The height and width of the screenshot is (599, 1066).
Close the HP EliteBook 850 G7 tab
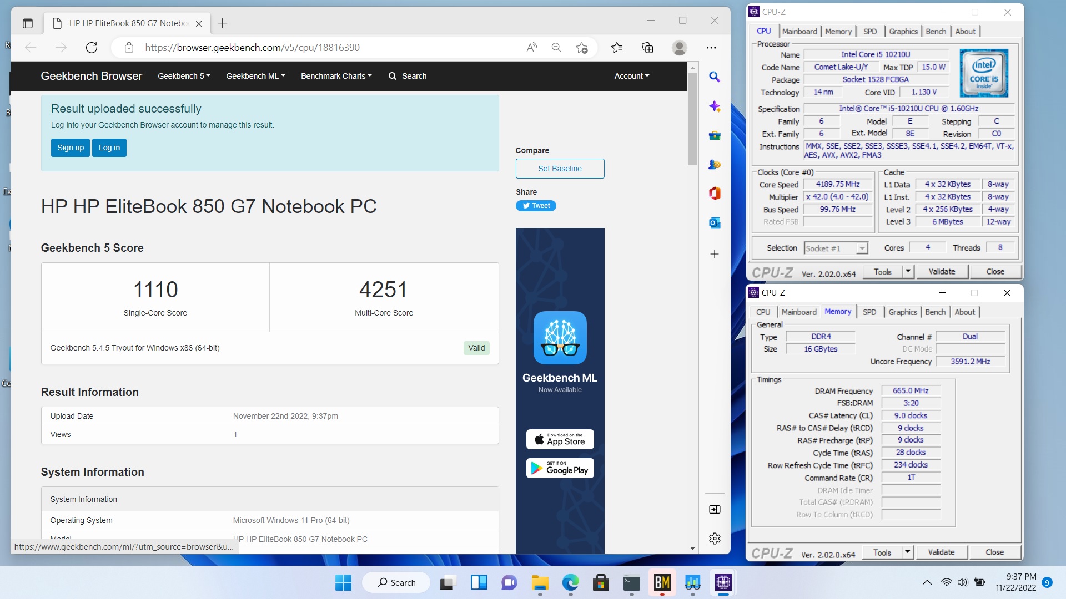(199, 23)
